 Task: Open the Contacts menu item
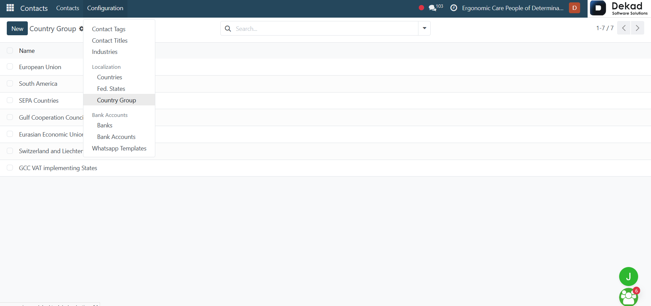[67, 8]
